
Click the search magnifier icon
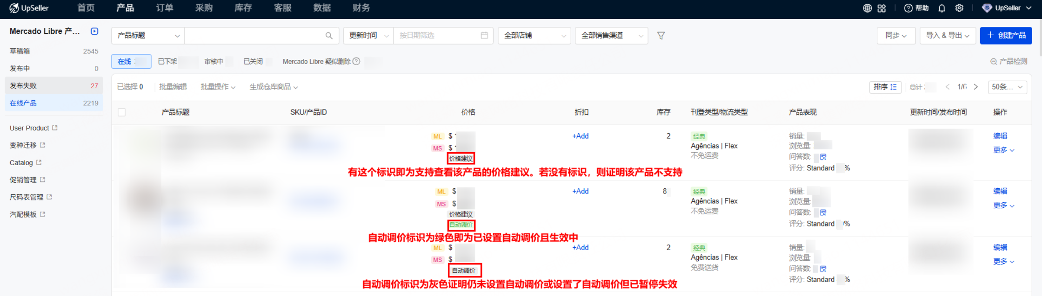click(x=329, y=36)
